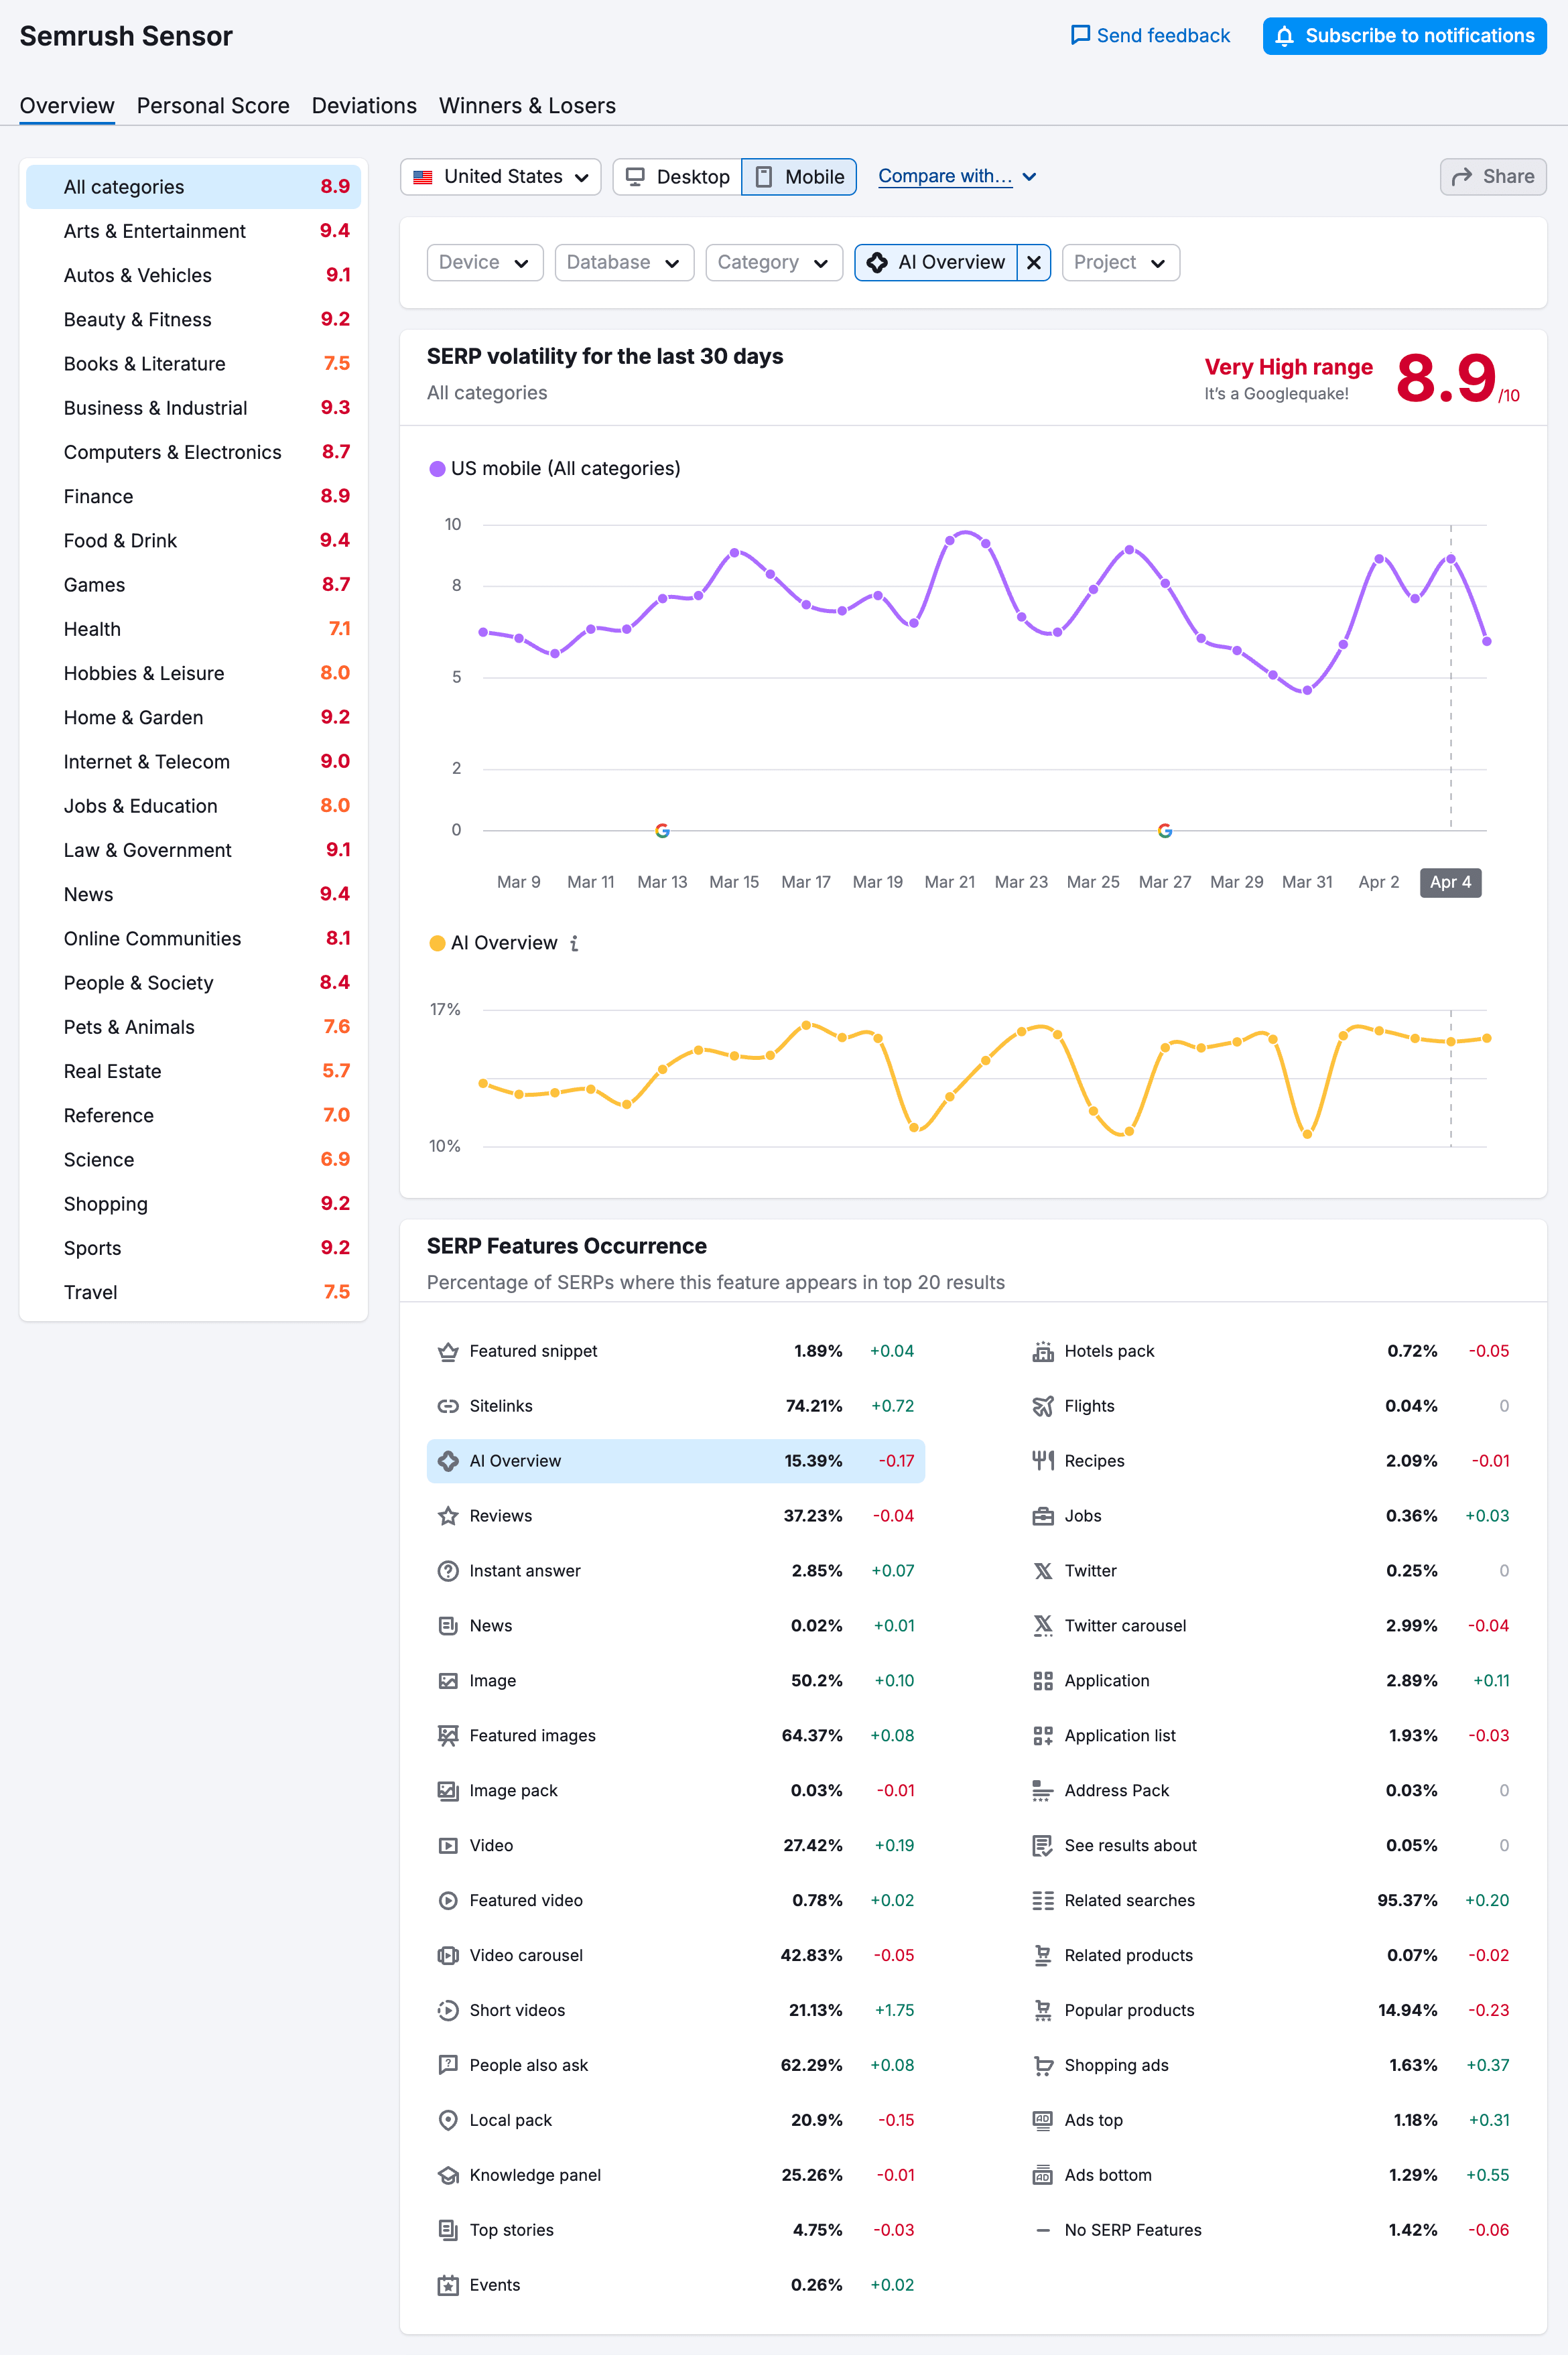Viewport: 1568px width, 2355px height.
Task: Open the Overview tab
Action: point(67,106)
